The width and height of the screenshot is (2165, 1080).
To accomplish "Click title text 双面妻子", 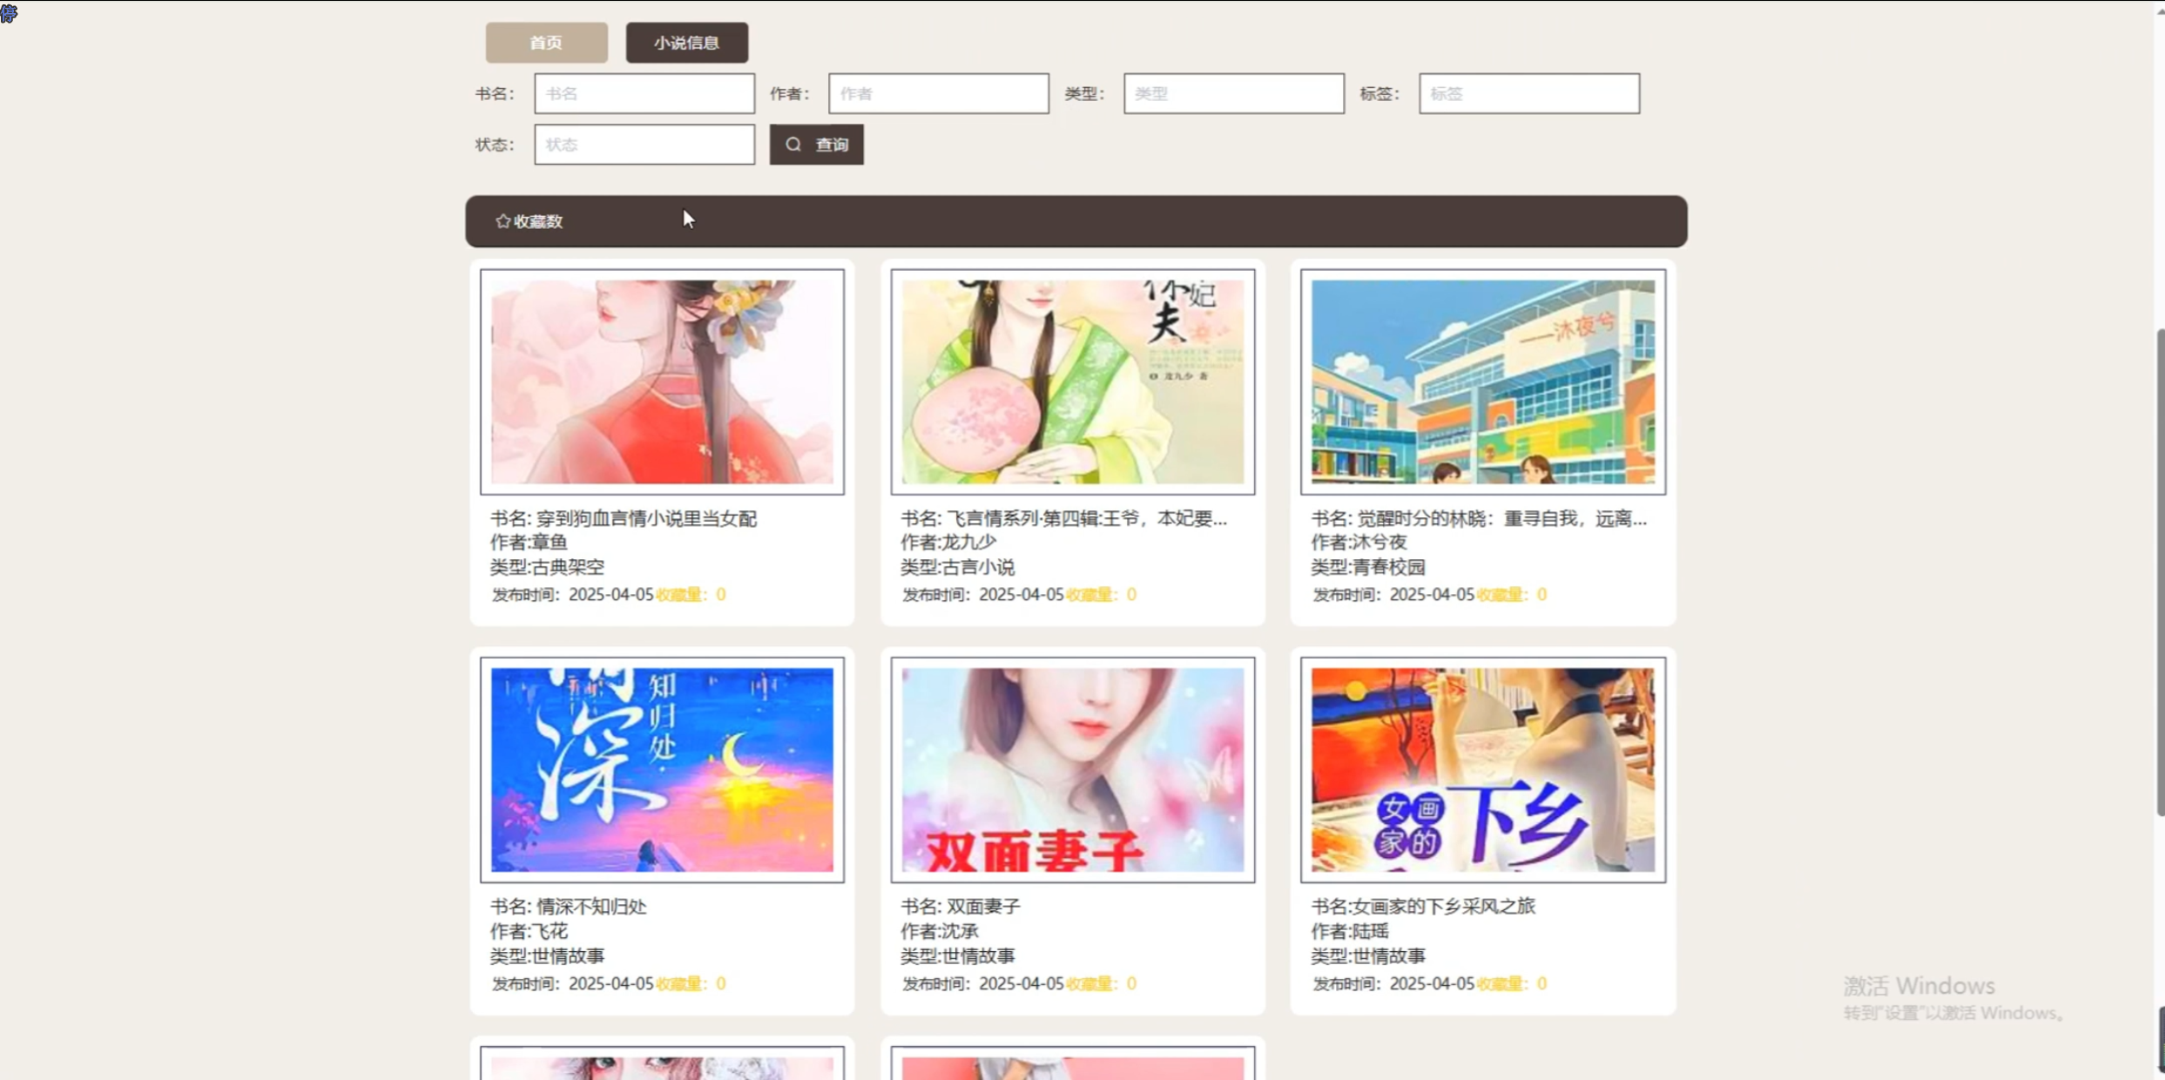I will click(983, 907).
